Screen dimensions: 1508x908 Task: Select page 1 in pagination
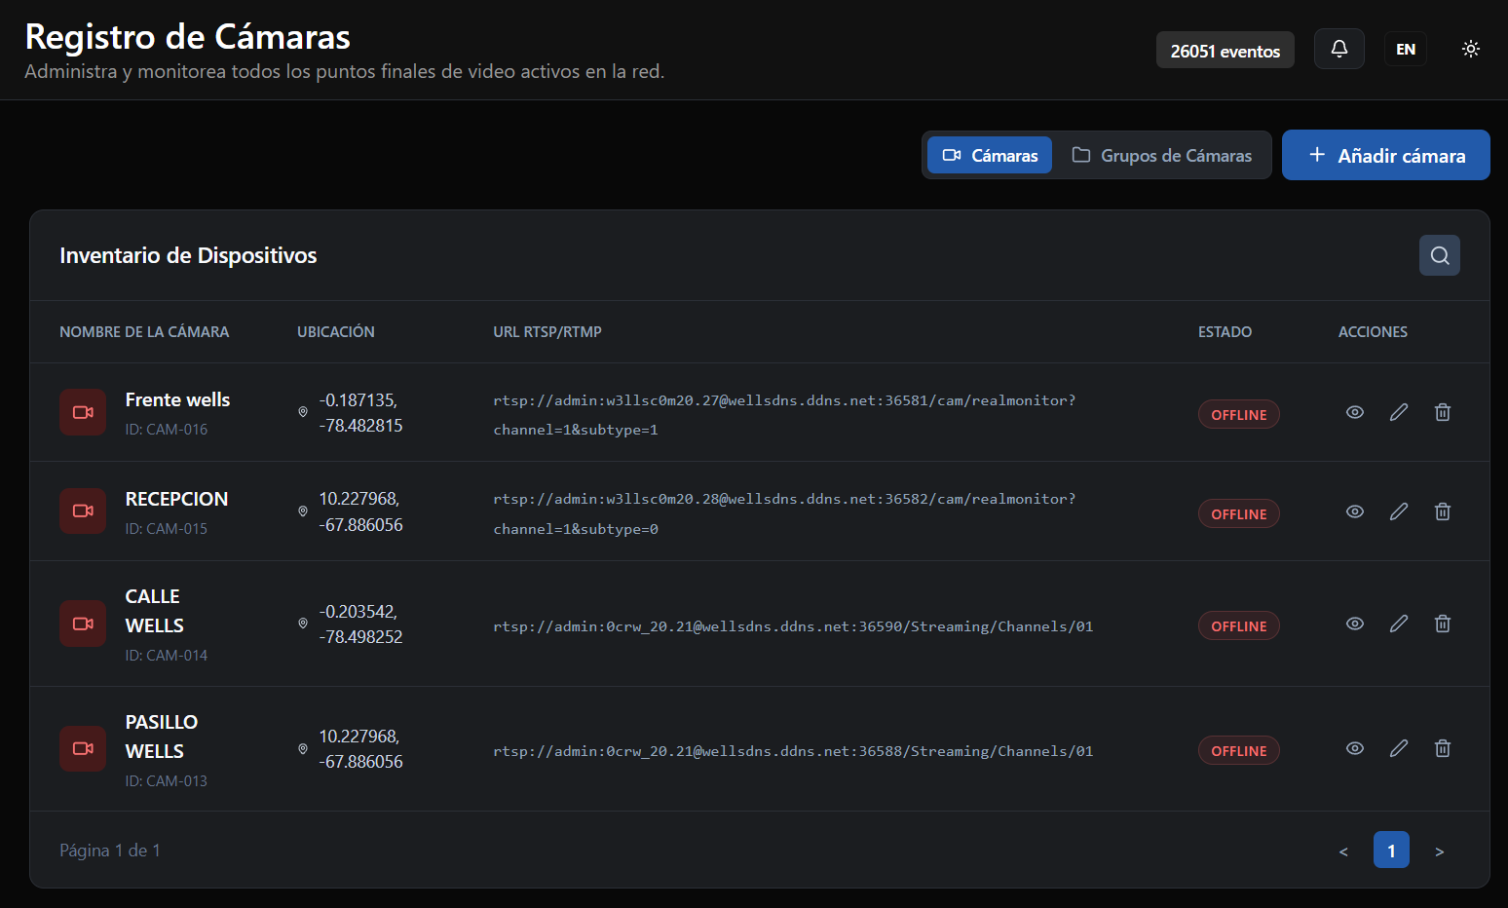(1391, 851)
